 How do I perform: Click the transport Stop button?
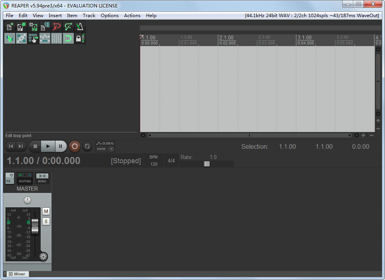[x=35, y=146]
